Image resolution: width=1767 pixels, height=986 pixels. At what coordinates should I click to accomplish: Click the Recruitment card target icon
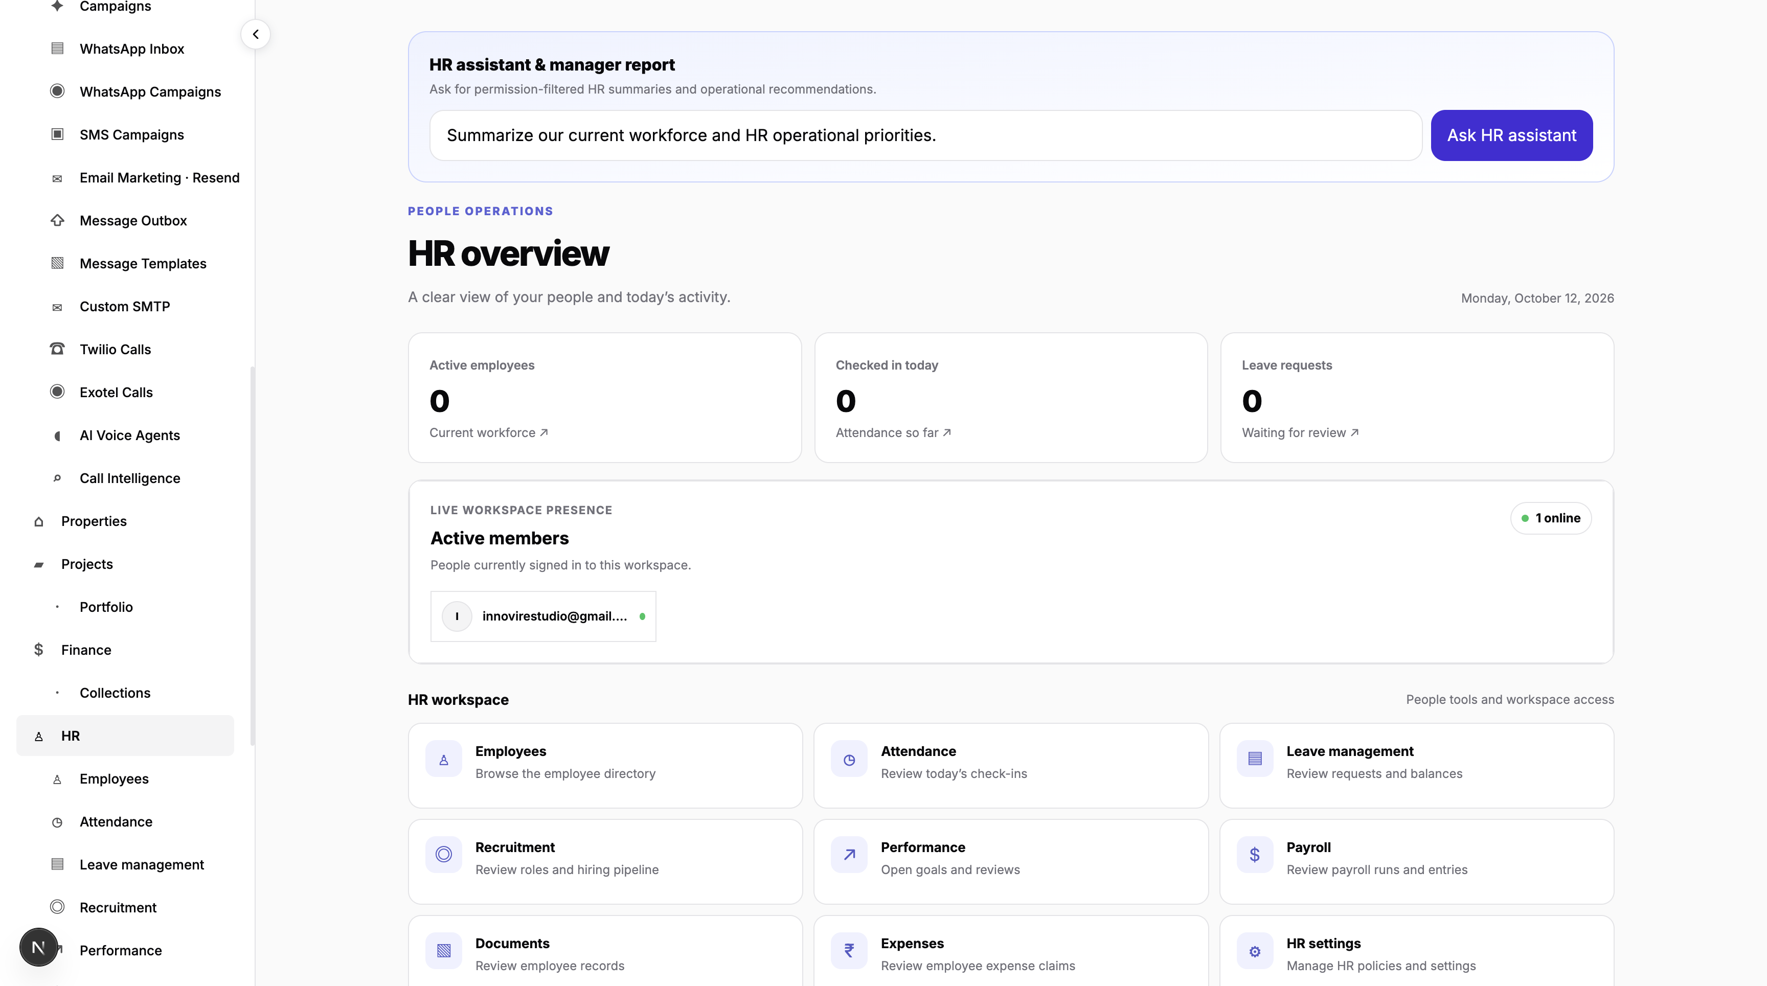(444, 855)
